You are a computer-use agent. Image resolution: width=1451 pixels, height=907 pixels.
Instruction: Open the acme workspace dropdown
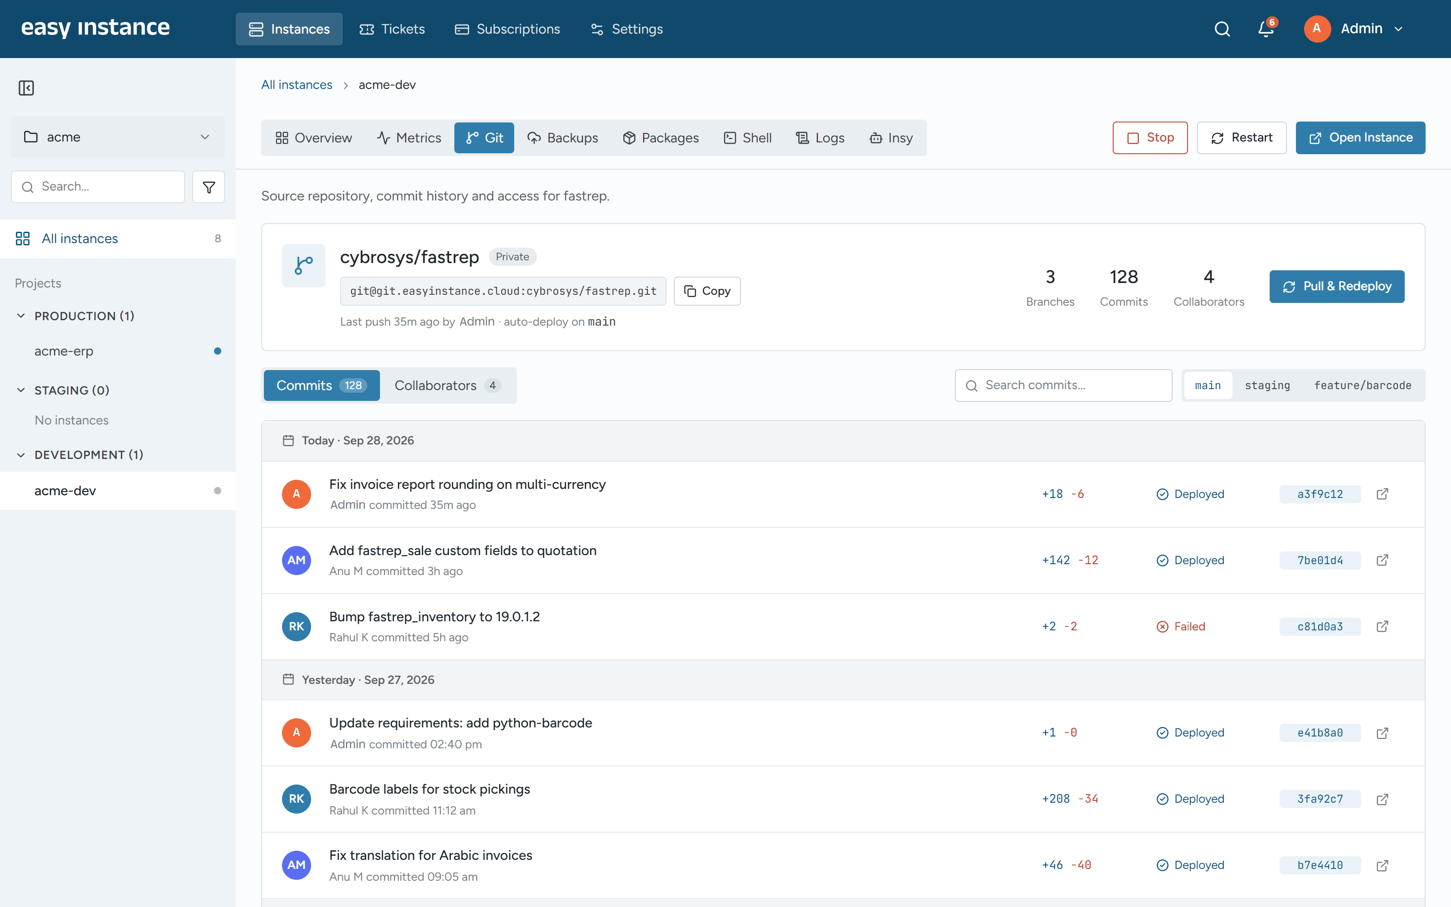(117, 137)
